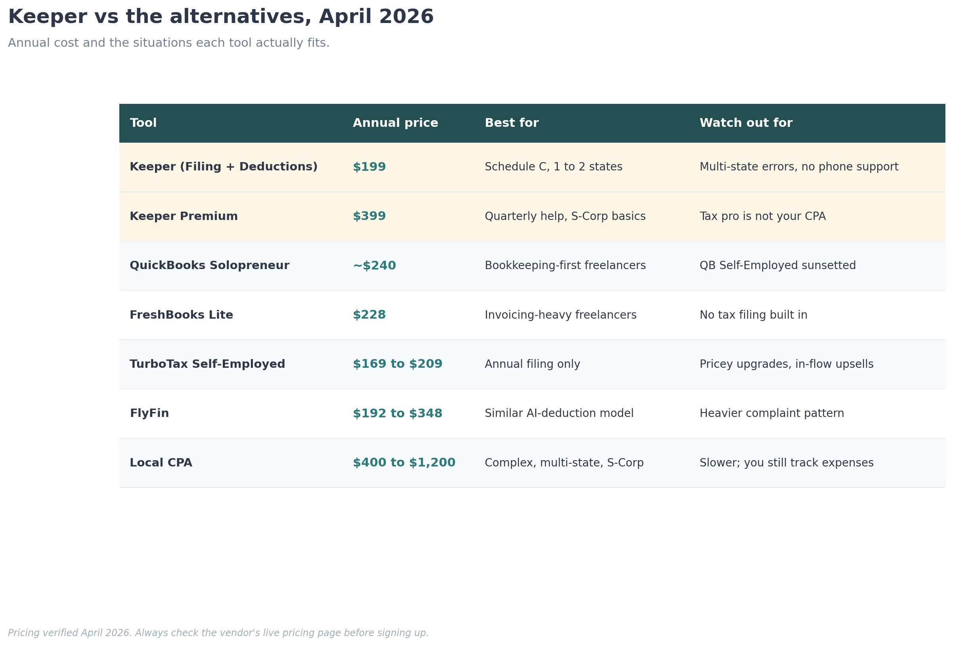The image size is (970, 646).
Task: Click the 'Annual price' column header
Action: 395,123
